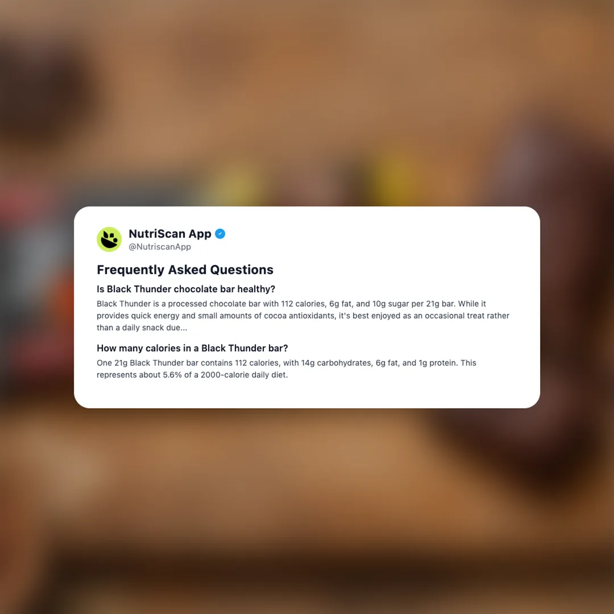
Task: Open the NutriScan App display name
Action: [170, 234]
